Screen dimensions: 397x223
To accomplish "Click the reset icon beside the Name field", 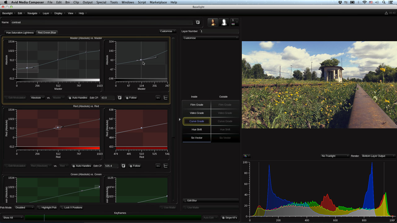I will pos(198,22).
